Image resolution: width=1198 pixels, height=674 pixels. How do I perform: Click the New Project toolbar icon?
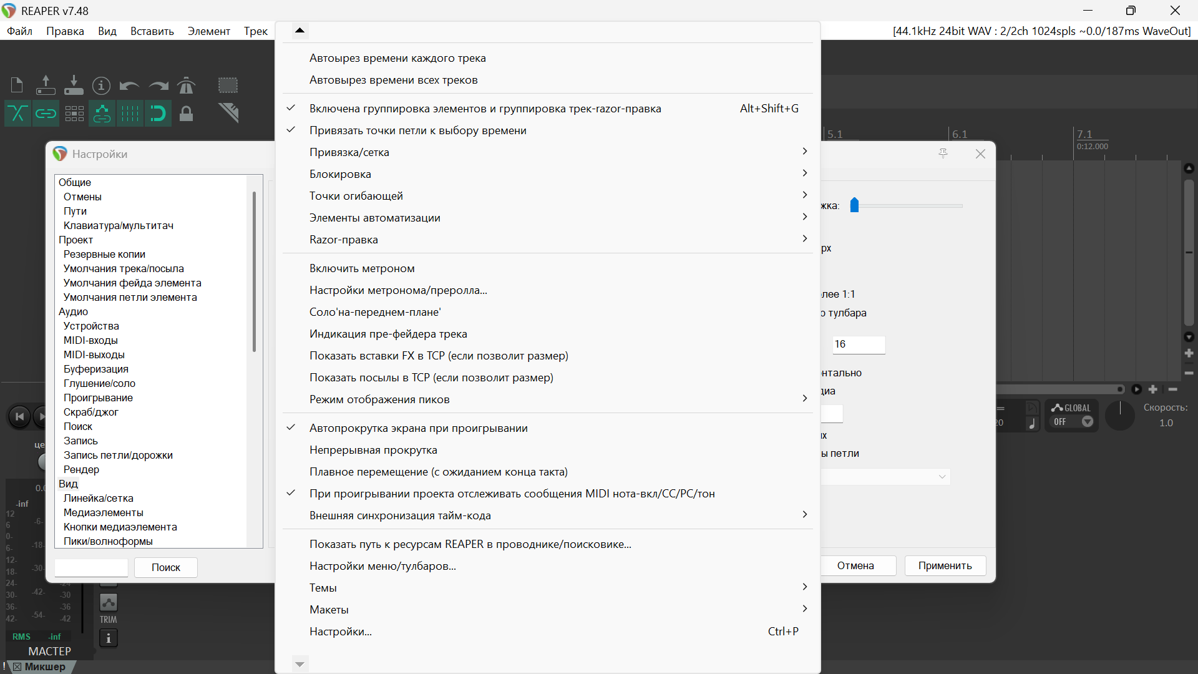click(x=17, y=85)
